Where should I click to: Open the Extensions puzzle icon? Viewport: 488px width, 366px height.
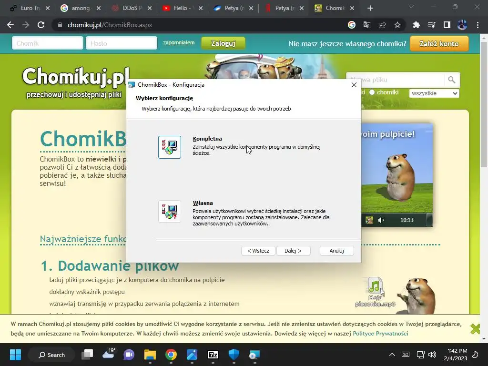(x=416, y=25)
